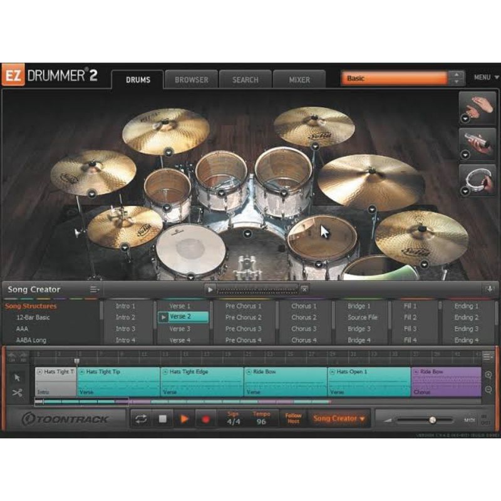Clear the groove drop zone with X
501x501 pixels.
pos(304,289)
